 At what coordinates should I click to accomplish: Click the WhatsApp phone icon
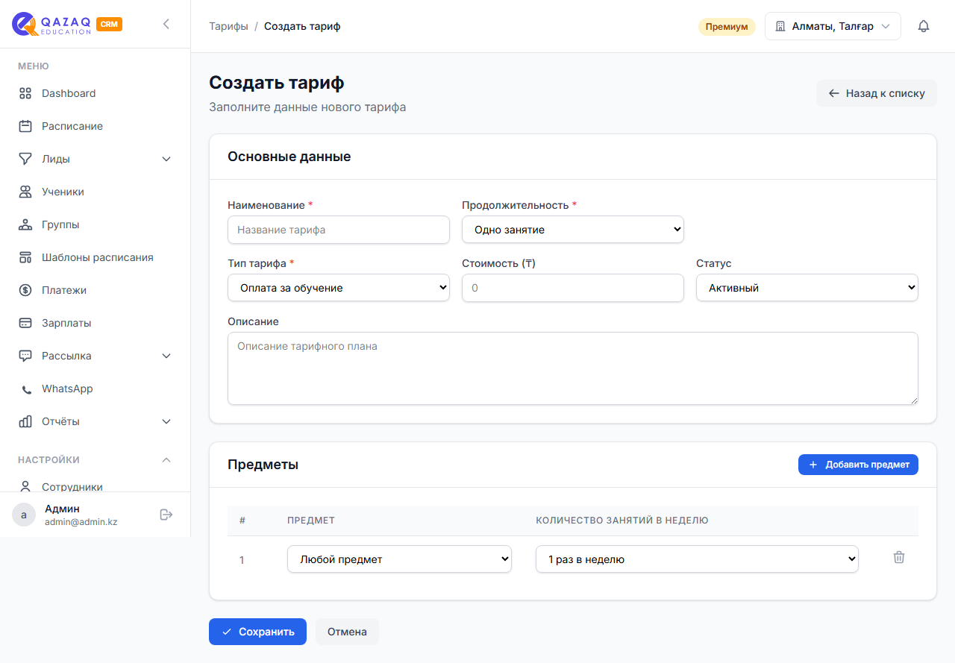27,389
